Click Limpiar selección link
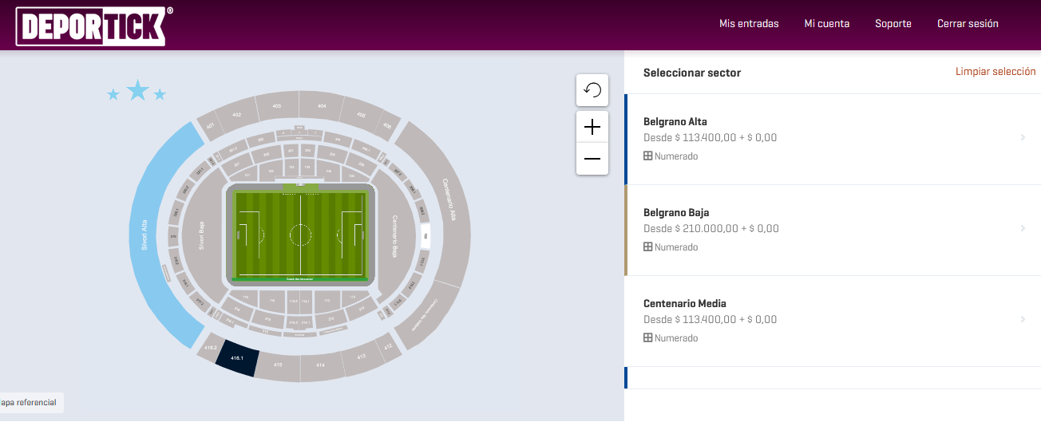The width and height of the screenshot is (1041, 422). point(995,72)
